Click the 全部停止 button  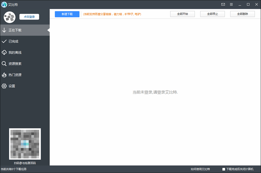tap(212, 14)
